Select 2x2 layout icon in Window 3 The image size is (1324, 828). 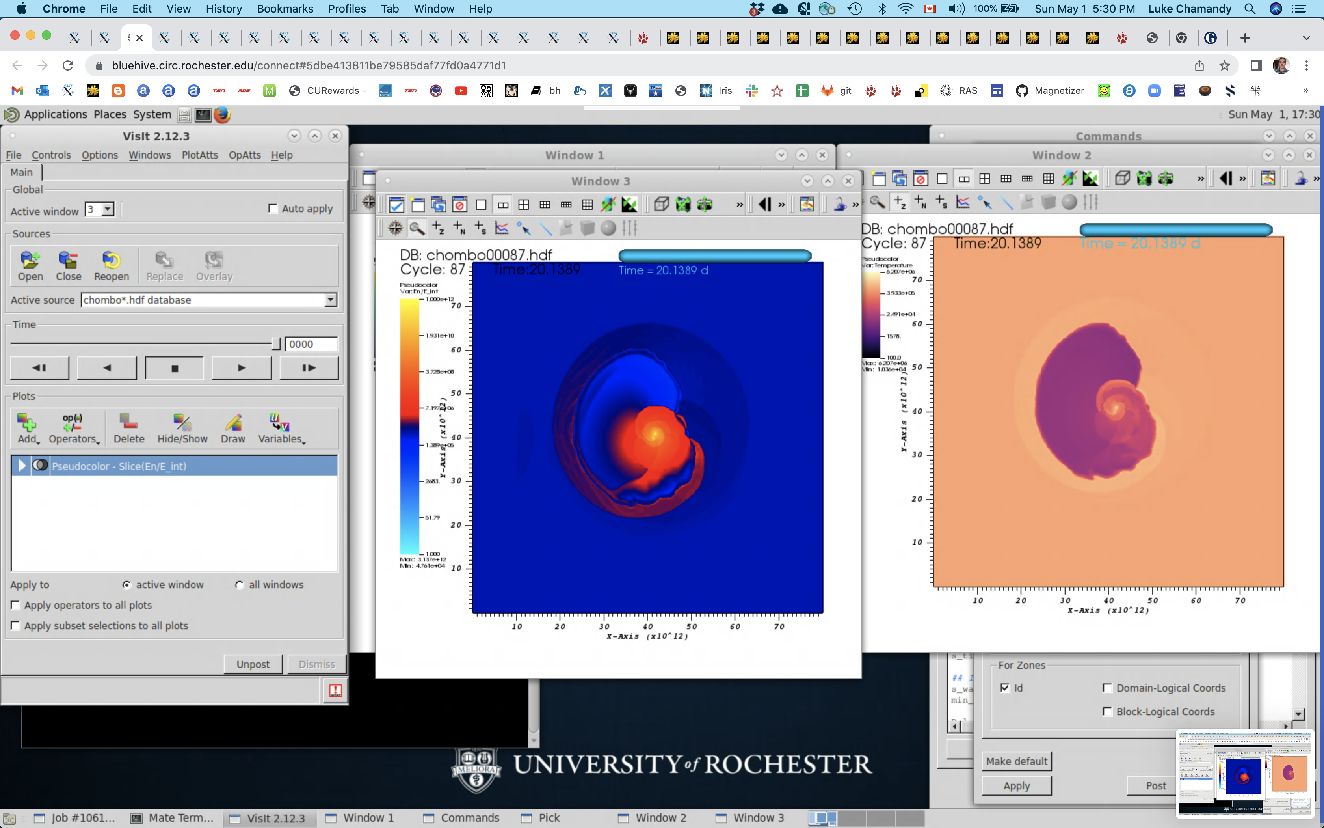pyautogui.click(x=524, y=205)
